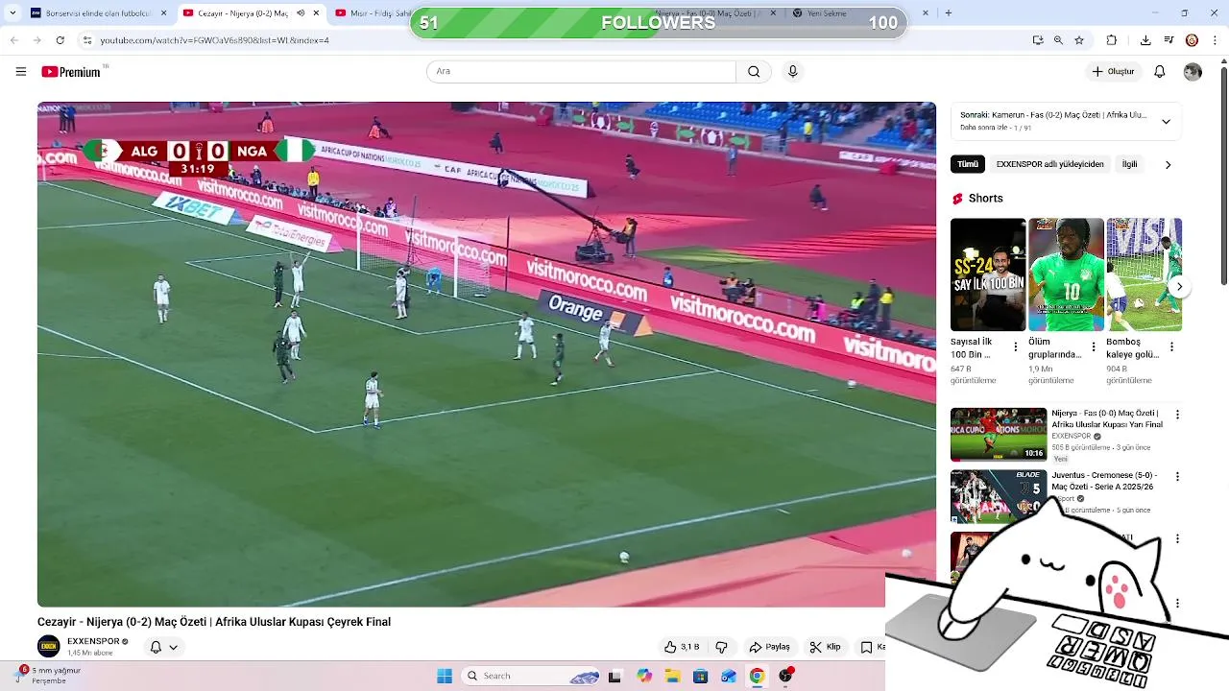Open Chrome three-dot menu
This screenshot has height=691, width=1229.
[1216, 40]
